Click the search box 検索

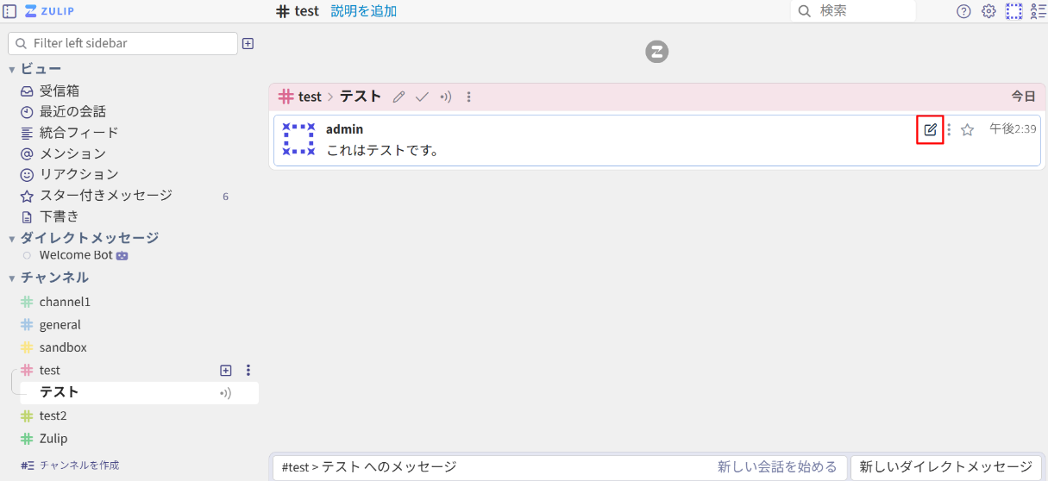(x=853, y=11)
